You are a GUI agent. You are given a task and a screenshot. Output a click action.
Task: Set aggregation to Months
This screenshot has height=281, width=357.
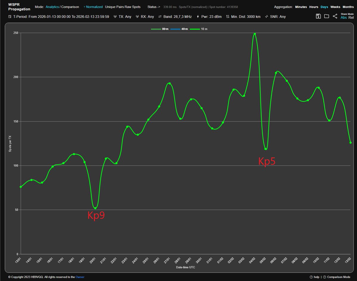tap(348, 7)
